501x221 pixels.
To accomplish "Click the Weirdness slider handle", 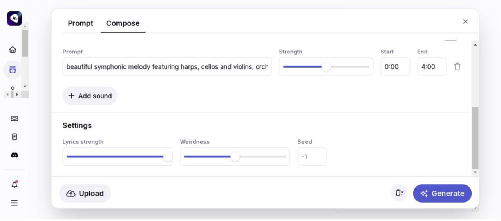I will (235, 157).
